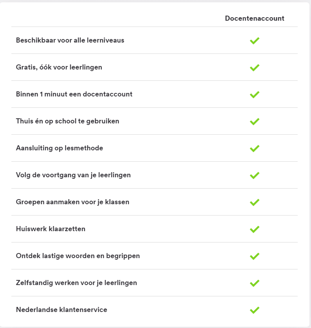Image resolution: width=311 pixels, height=328 pixels.
Task: Click 'Binnen 1 minuut een docentaccount' text
Action: (74, 94)
